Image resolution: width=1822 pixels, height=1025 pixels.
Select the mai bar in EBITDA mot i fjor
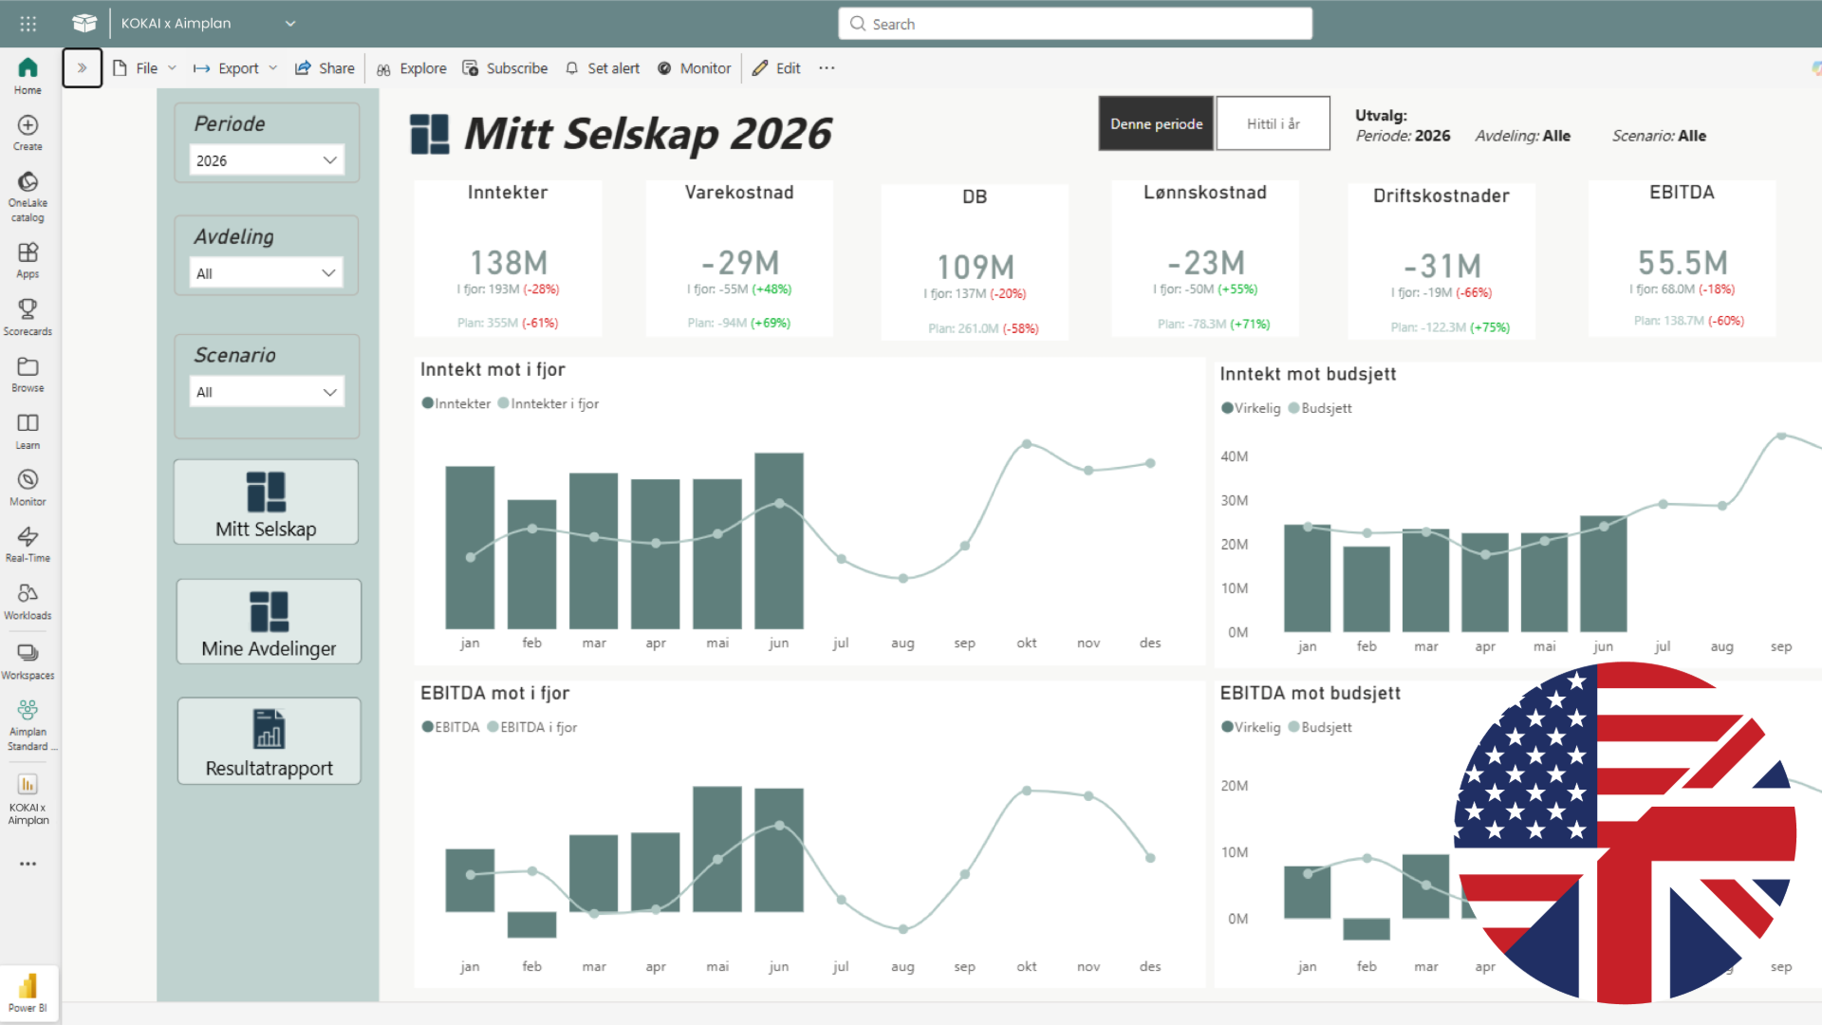click(717, 849)
